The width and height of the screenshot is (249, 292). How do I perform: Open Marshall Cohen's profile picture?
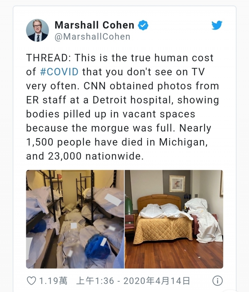[x=37, y=30]
